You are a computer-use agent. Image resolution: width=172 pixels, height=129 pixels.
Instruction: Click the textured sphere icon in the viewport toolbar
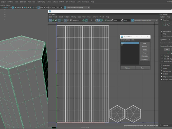pos(18,8)
